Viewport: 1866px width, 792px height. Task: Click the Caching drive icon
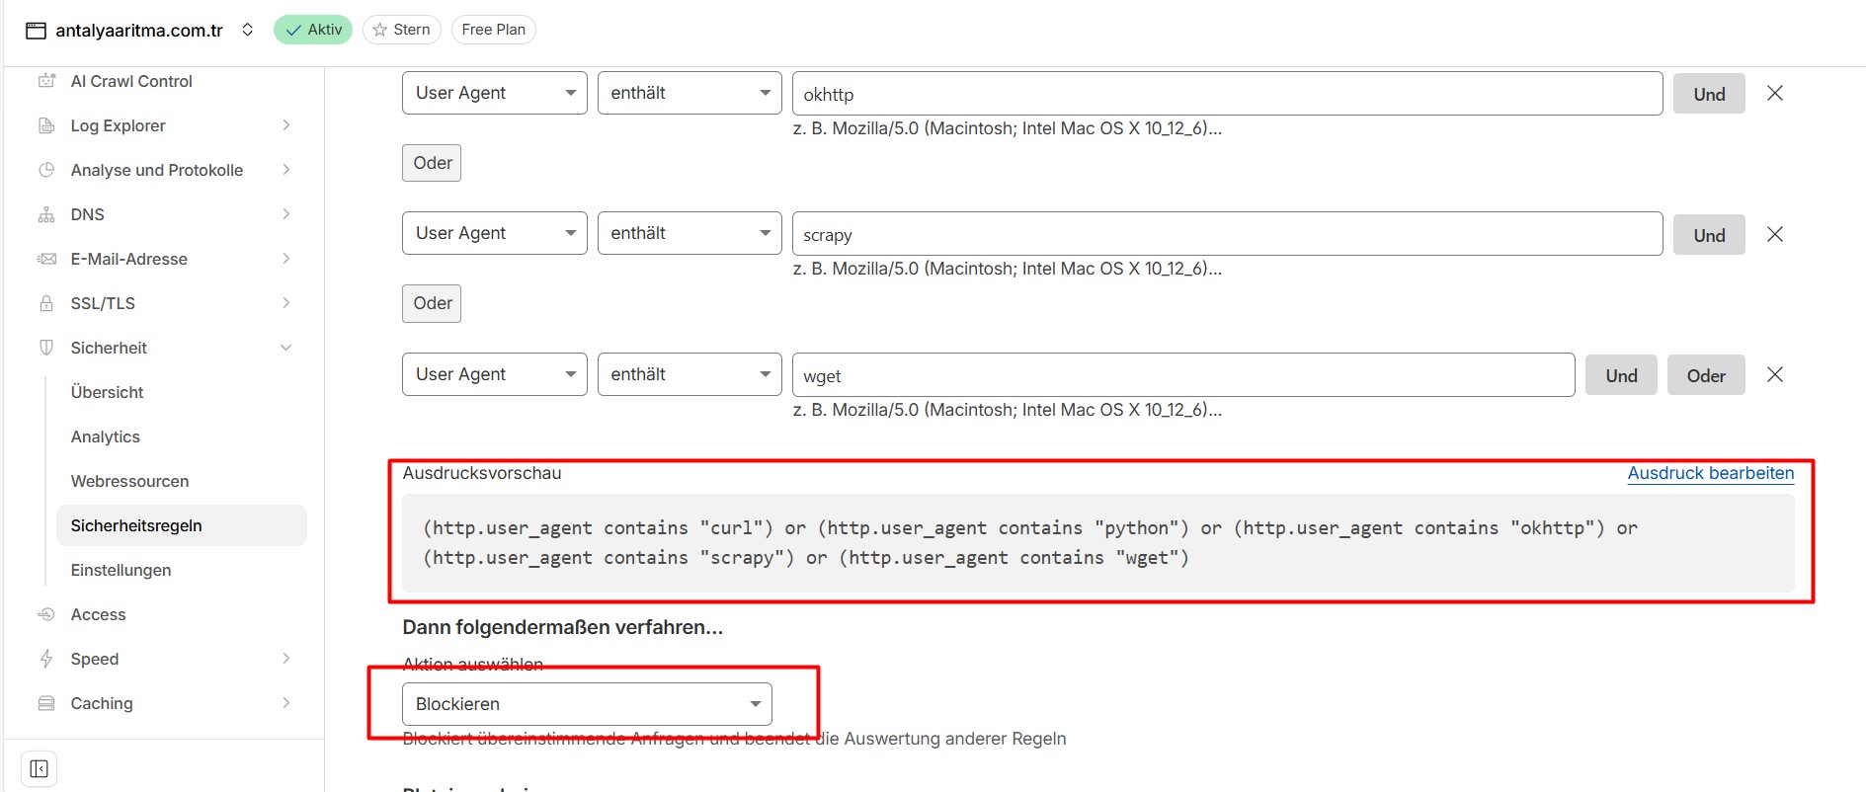[x=46, y=703]
